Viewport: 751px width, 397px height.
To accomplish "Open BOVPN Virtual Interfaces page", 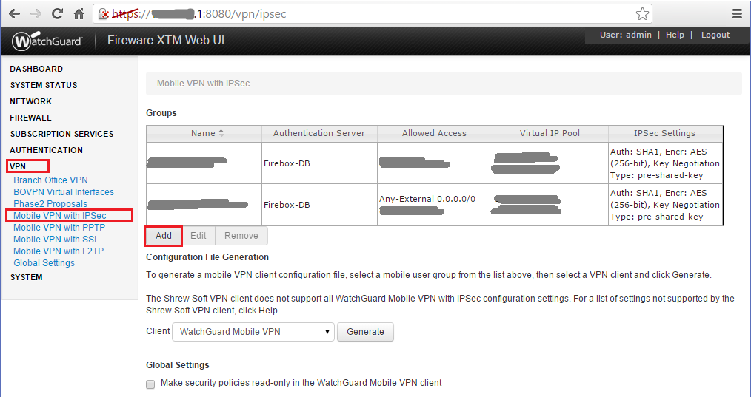I will point(64,192).
